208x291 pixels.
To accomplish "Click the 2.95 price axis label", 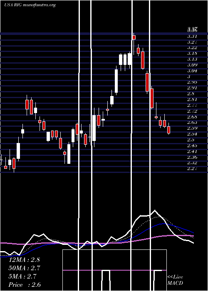I will coord(192,82).
